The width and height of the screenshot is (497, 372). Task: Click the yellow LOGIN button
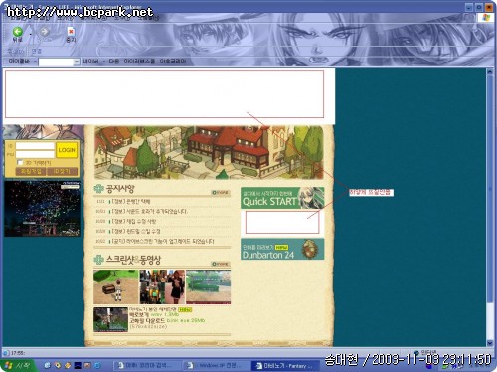coord(67,150)
